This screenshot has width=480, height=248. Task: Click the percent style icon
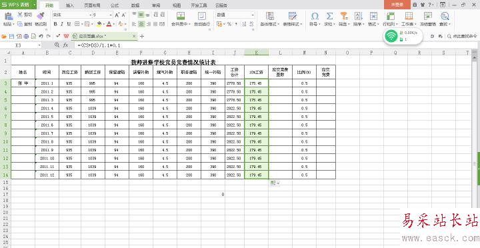click(x=229, y=24)
